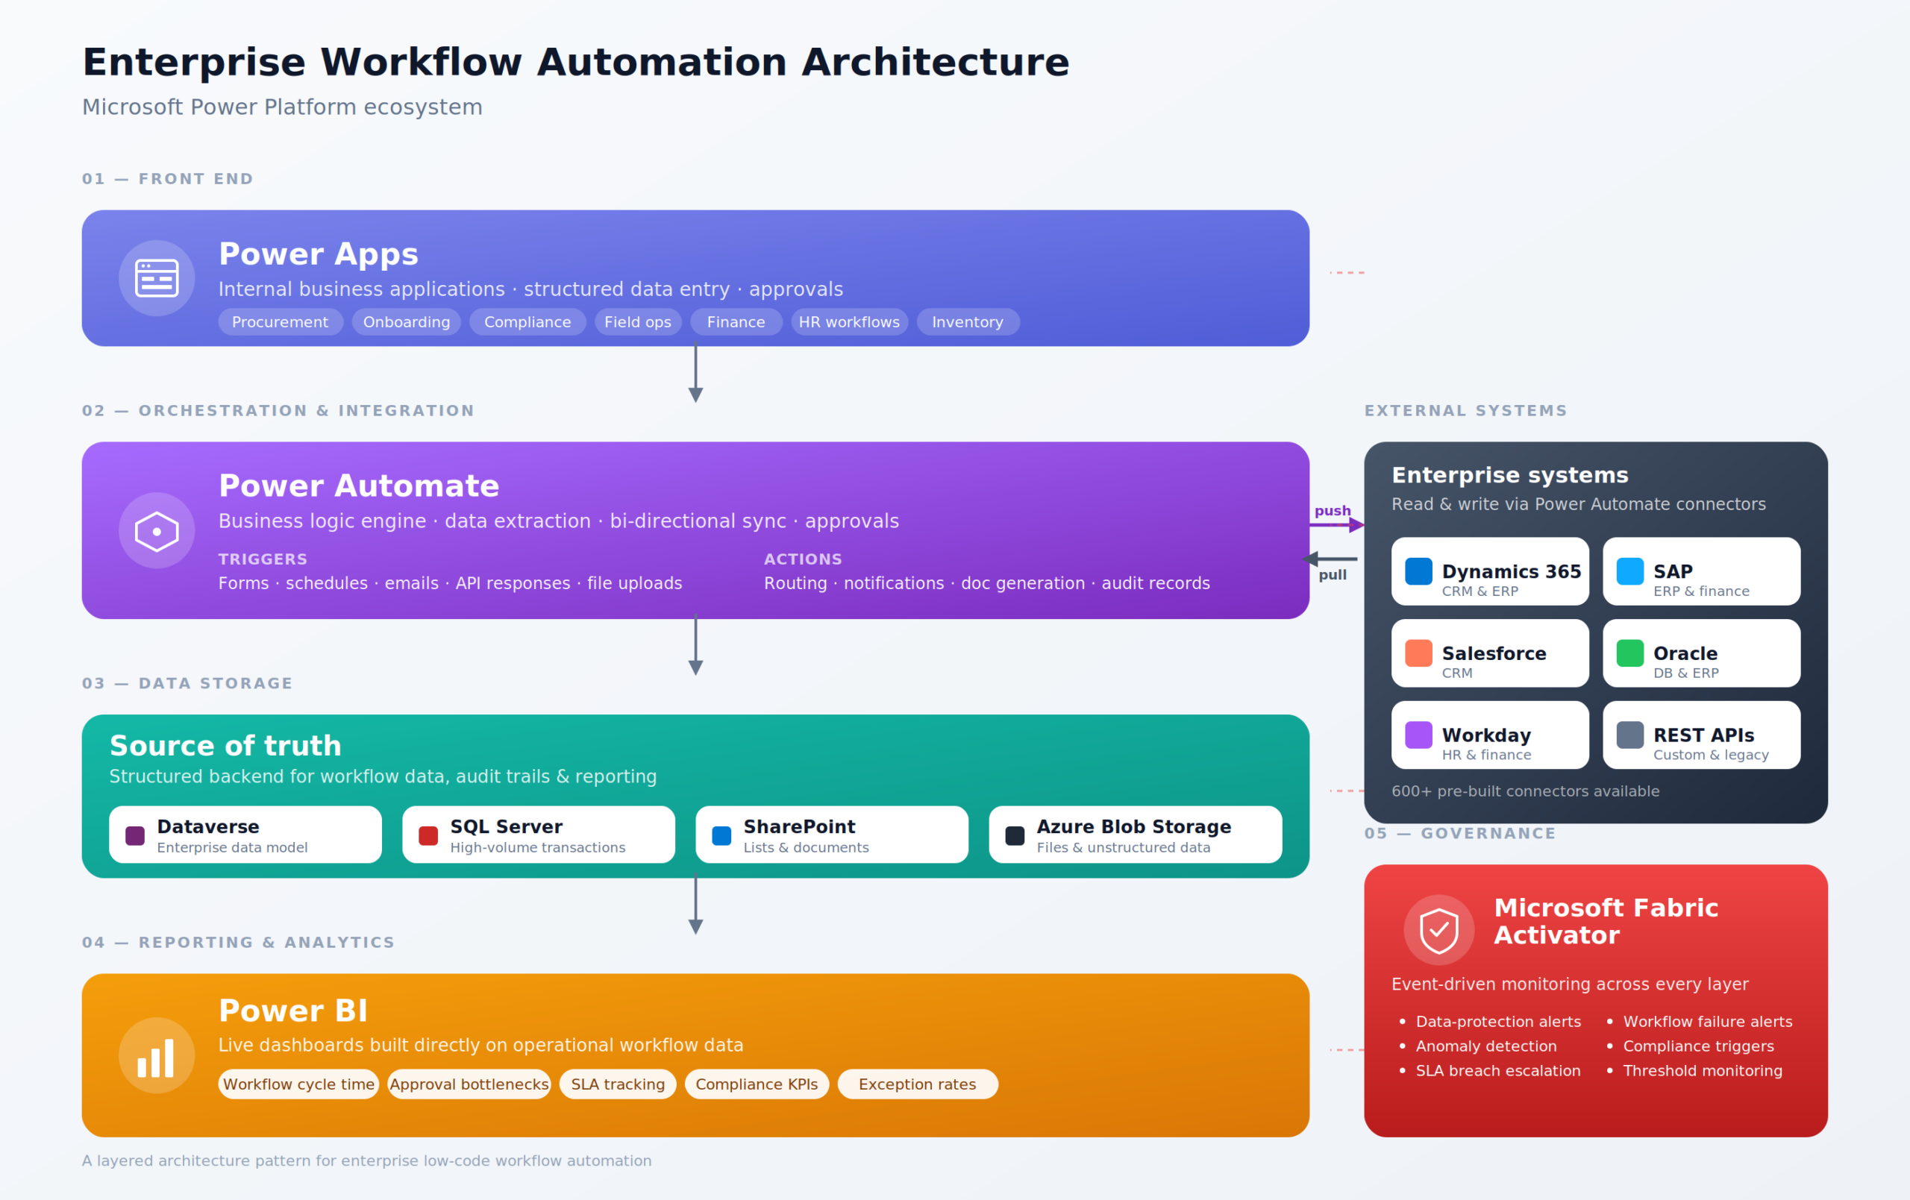Select the Compliance pill in Power Apps
Viewport: 1910px width, 1200px height.
527,322
